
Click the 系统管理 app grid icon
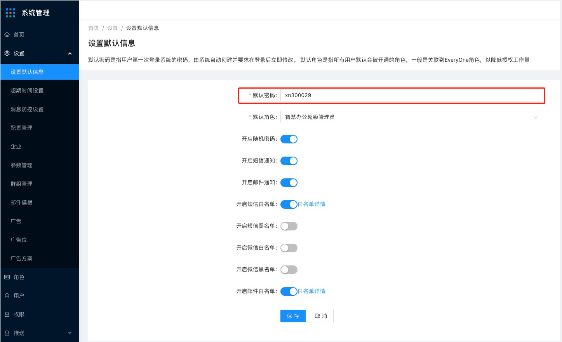pos(10,13)
